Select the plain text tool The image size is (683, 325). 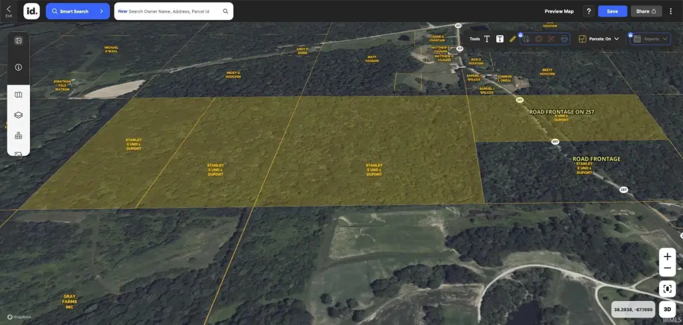point(487,39)
